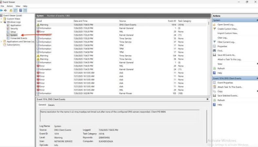Click Import Custom View action
Viewport: 258px width, 147px height.
click(x=228, y=33)
